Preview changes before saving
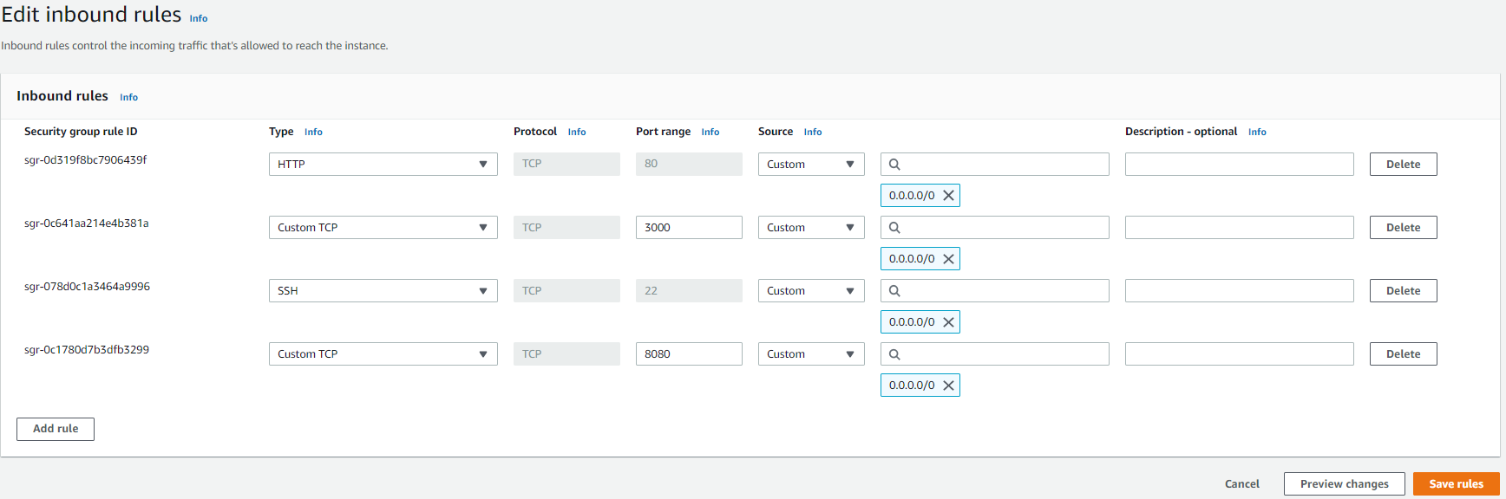Image resolution: width=1506 pixels, height=499 pixels. 1345,483
